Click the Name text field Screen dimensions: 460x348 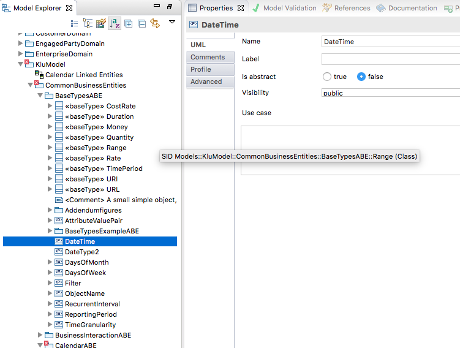point(390,42)
